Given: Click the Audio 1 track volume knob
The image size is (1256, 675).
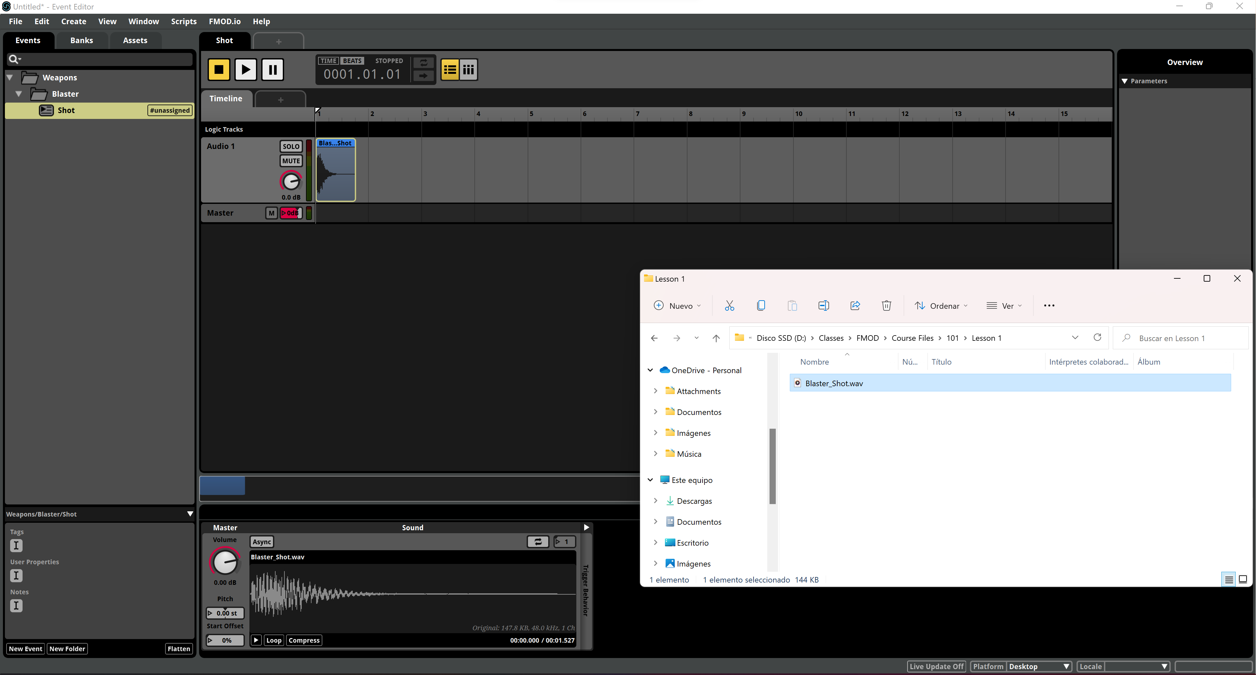Looking at the screenshot, I should pos(291,181).
